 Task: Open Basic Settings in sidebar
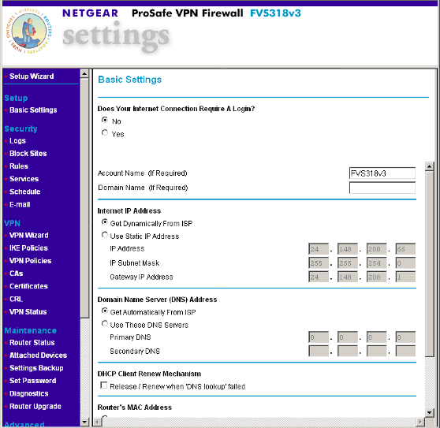tap(33, 110)
